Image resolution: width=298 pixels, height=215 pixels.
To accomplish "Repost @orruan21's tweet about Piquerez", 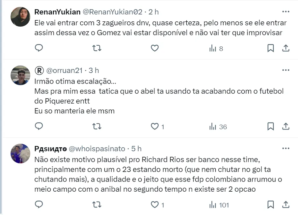I will point(96,126).
